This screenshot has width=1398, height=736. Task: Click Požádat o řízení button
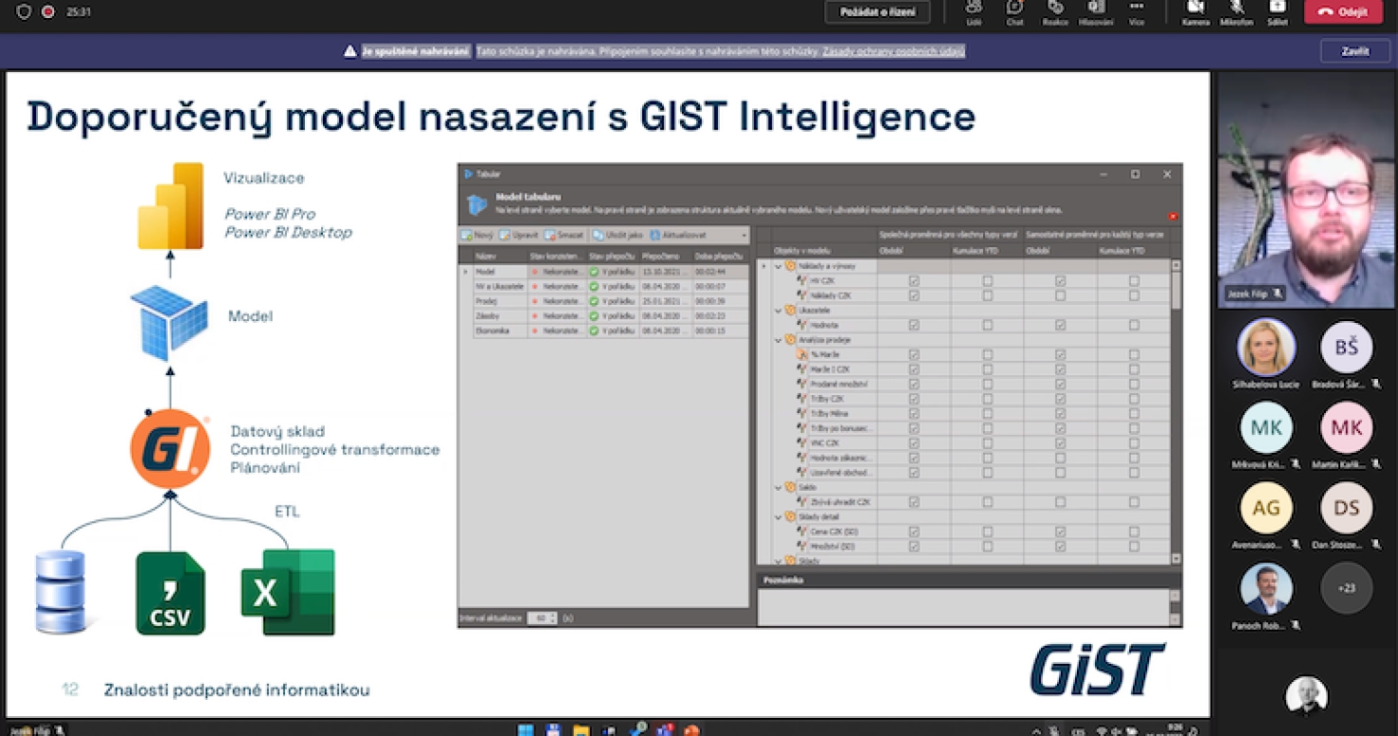point(877,12)
